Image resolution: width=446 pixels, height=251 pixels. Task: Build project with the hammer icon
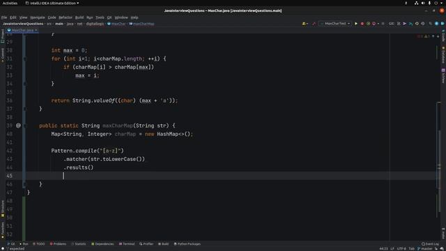pyautogui.click(x=314, y=24)
